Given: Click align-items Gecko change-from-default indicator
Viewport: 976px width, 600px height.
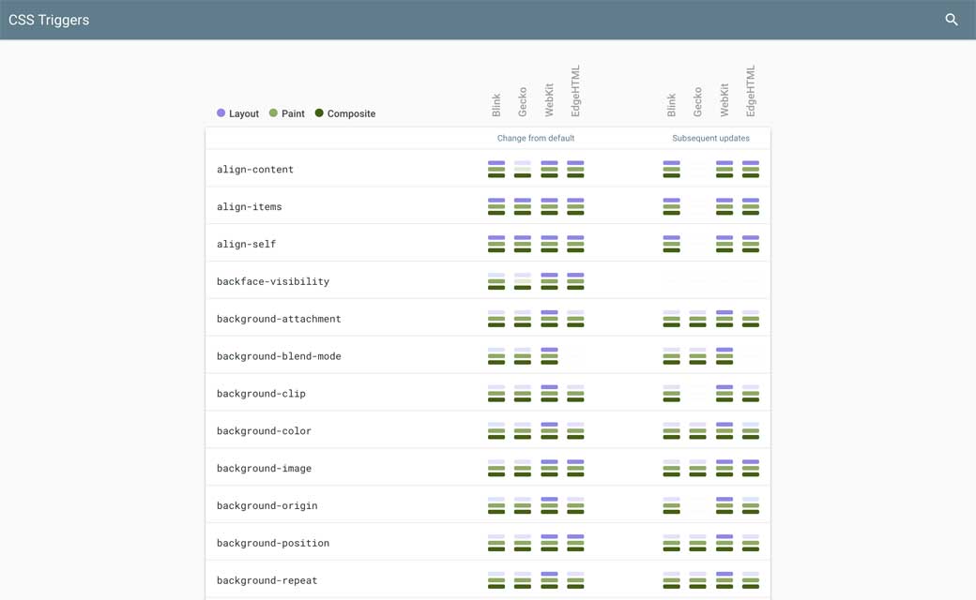Looking at the screenshot, I should pyautogui.click(x=523, y=206).
